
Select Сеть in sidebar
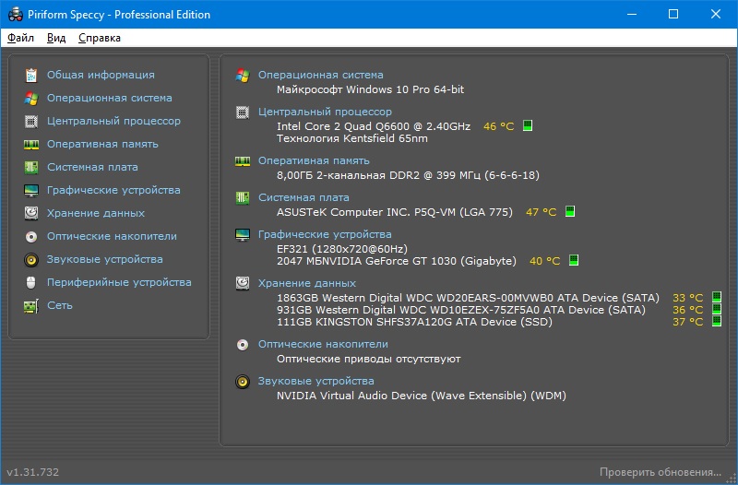tap(60, 305)
